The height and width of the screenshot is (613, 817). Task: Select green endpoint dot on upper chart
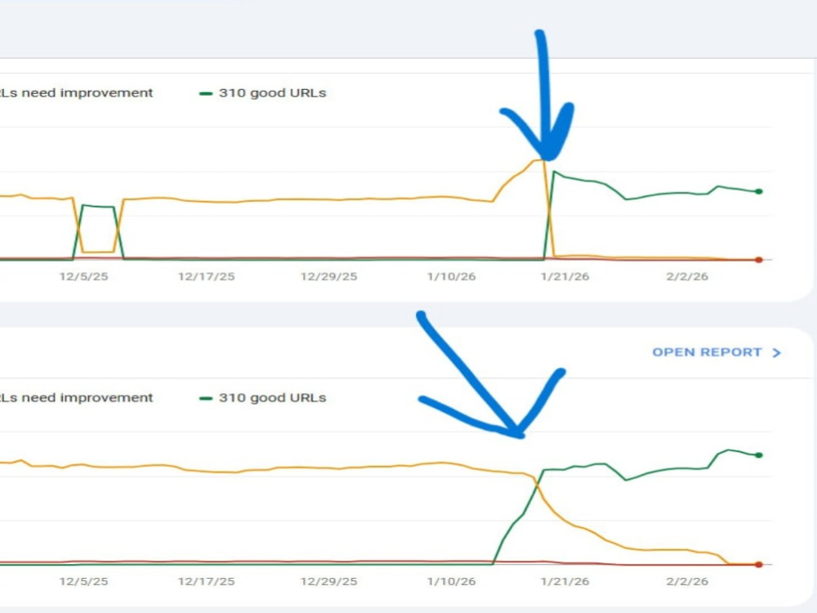759,191
